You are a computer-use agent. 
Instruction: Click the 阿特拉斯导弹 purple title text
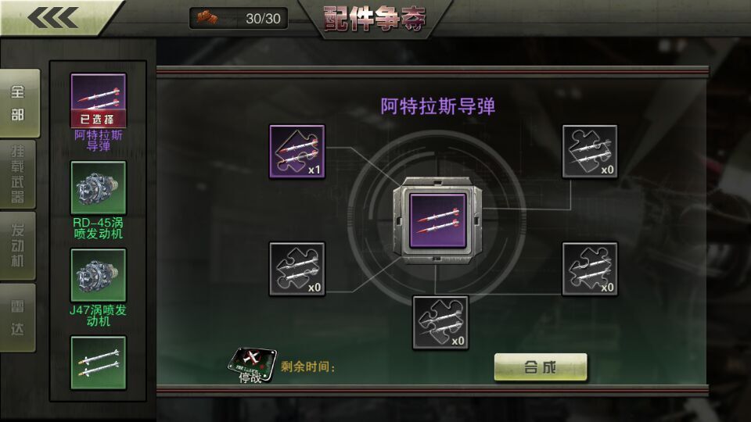pos(438,106)
